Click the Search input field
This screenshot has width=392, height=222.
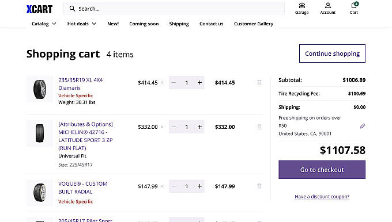coord(174,9)
